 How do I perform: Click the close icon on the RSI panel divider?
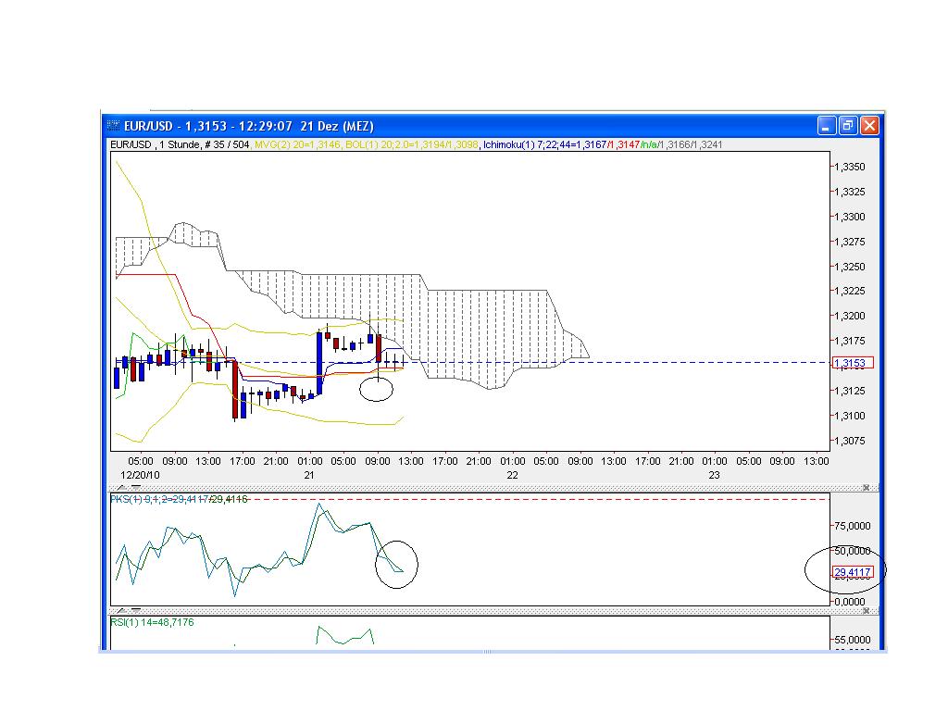point(867,612)
